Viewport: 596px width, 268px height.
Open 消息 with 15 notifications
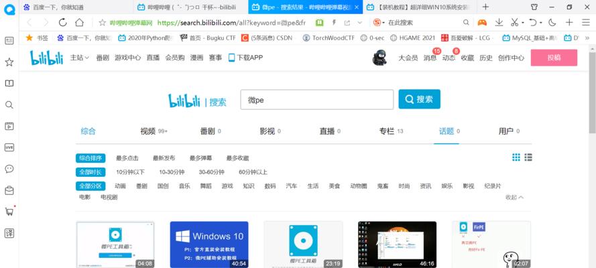430,58
